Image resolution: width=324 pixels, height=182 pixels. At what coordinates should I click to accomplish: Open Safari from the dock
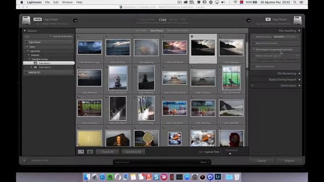(102, 177)
